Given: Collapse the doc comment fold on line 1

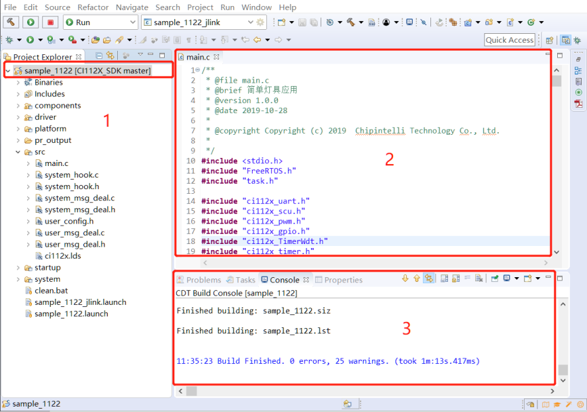Looking at the screenshot, I should [197, 70].
